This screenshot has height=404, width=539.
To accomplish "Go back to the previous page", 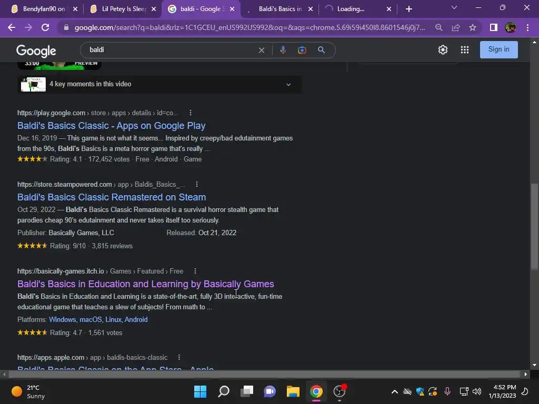I will (x=12, y=27).
